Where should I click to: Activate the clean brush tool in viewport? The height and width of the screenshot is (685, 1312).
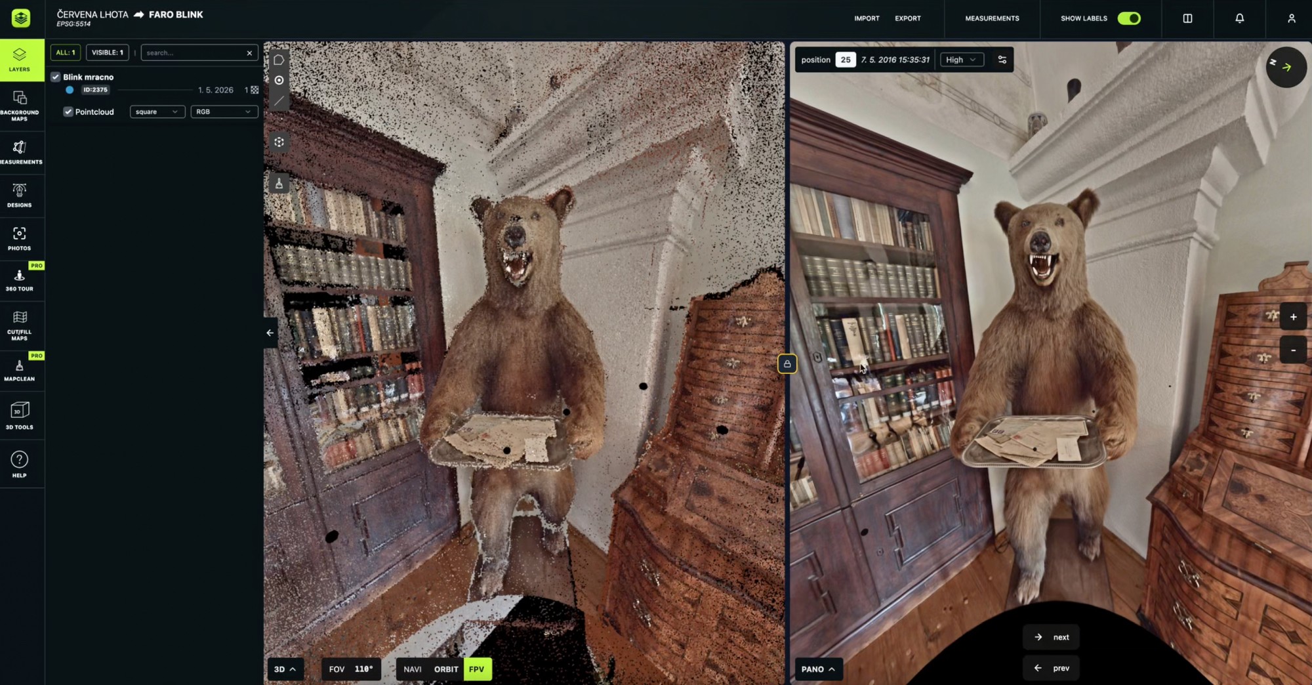[279, 184]
